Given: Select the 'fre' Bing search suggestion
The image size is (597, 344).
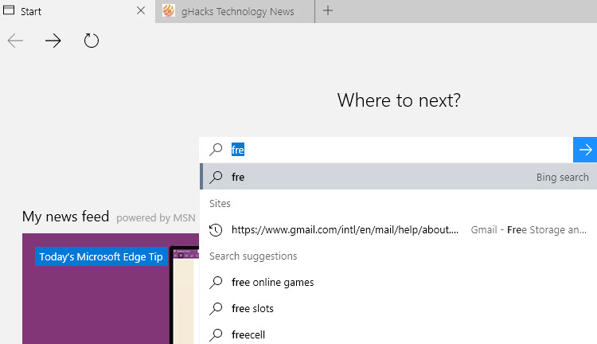Looking at the screenshot, I should click(398, 177).
